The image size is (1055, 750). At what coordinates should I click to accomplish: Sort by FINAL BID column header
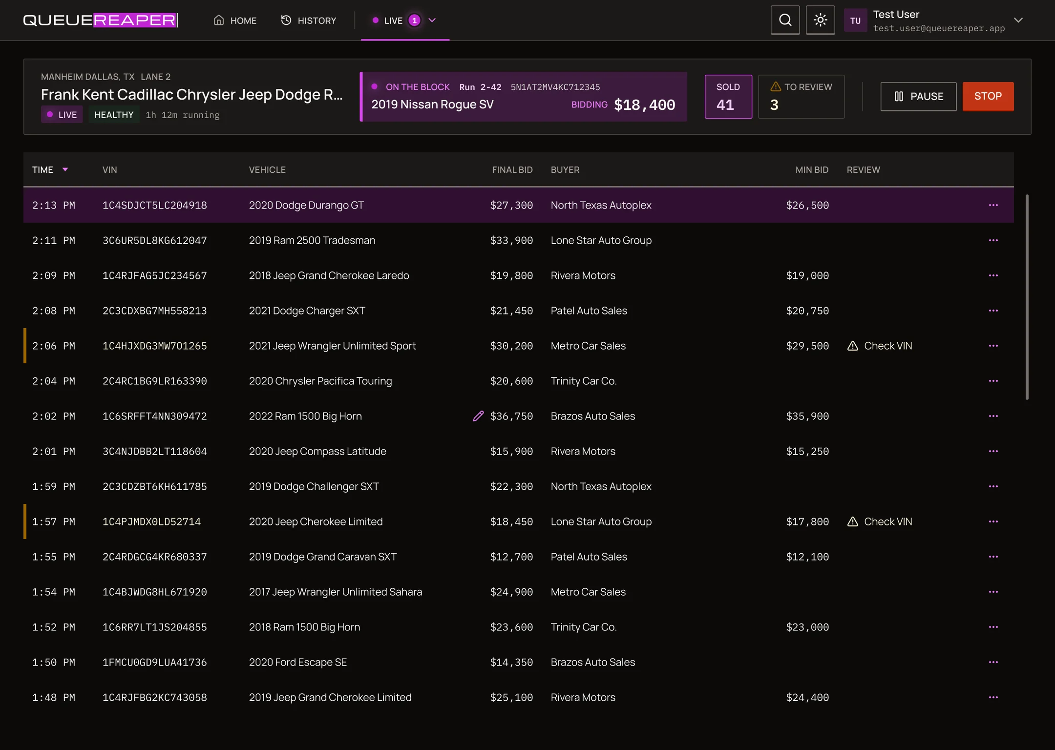(x=512, y=169)
